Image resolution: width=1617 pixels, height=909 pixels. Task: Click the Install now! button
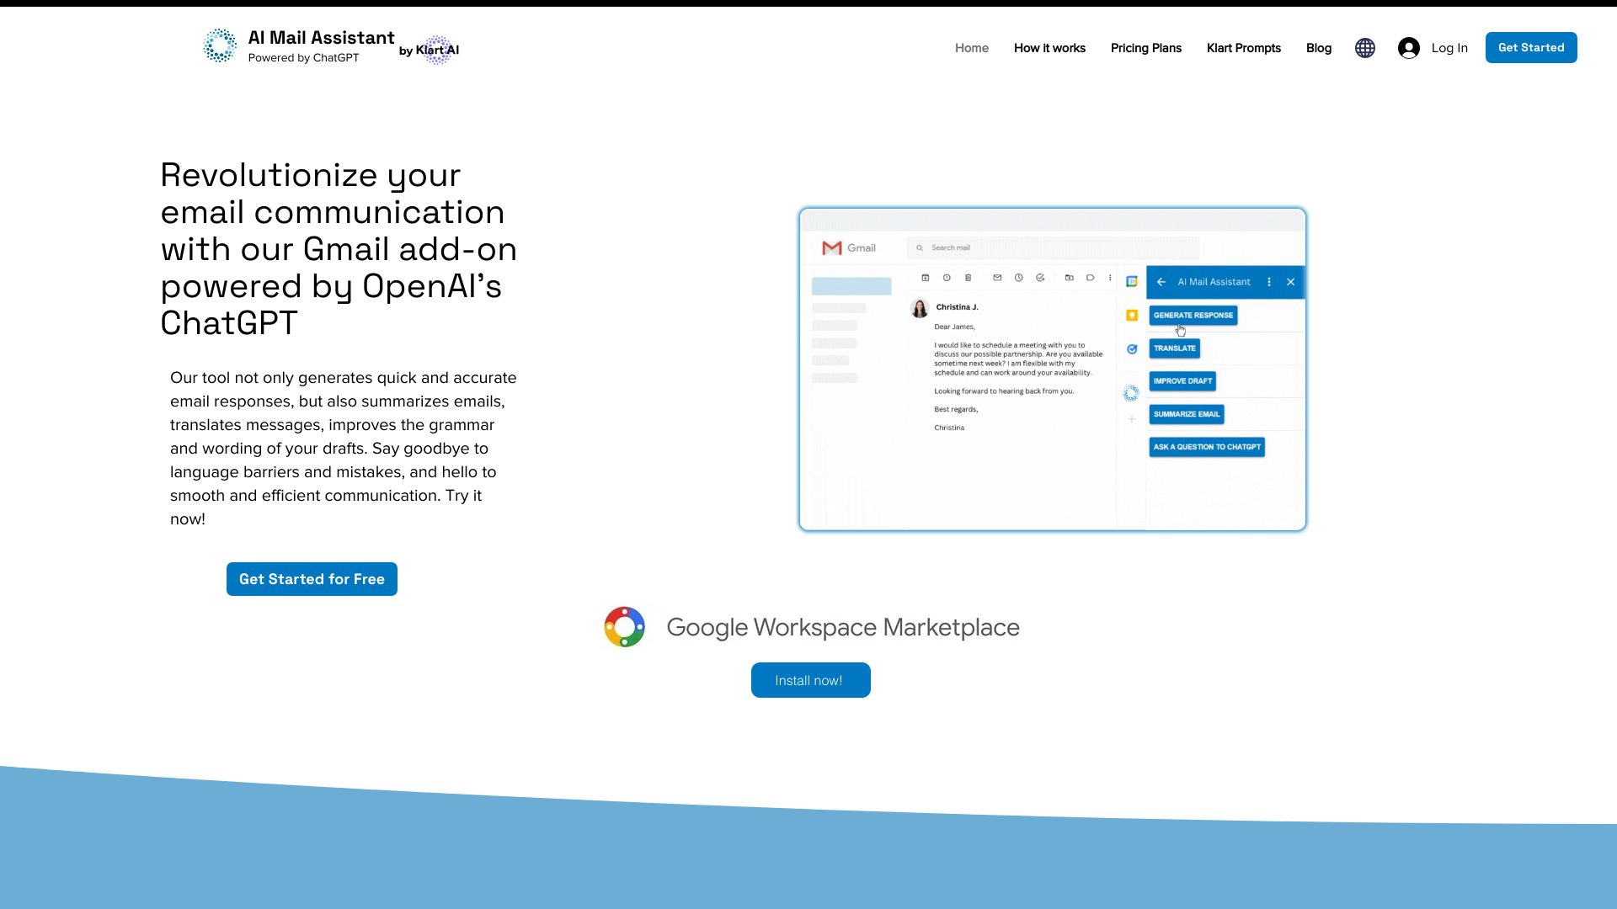coord(809,680)
